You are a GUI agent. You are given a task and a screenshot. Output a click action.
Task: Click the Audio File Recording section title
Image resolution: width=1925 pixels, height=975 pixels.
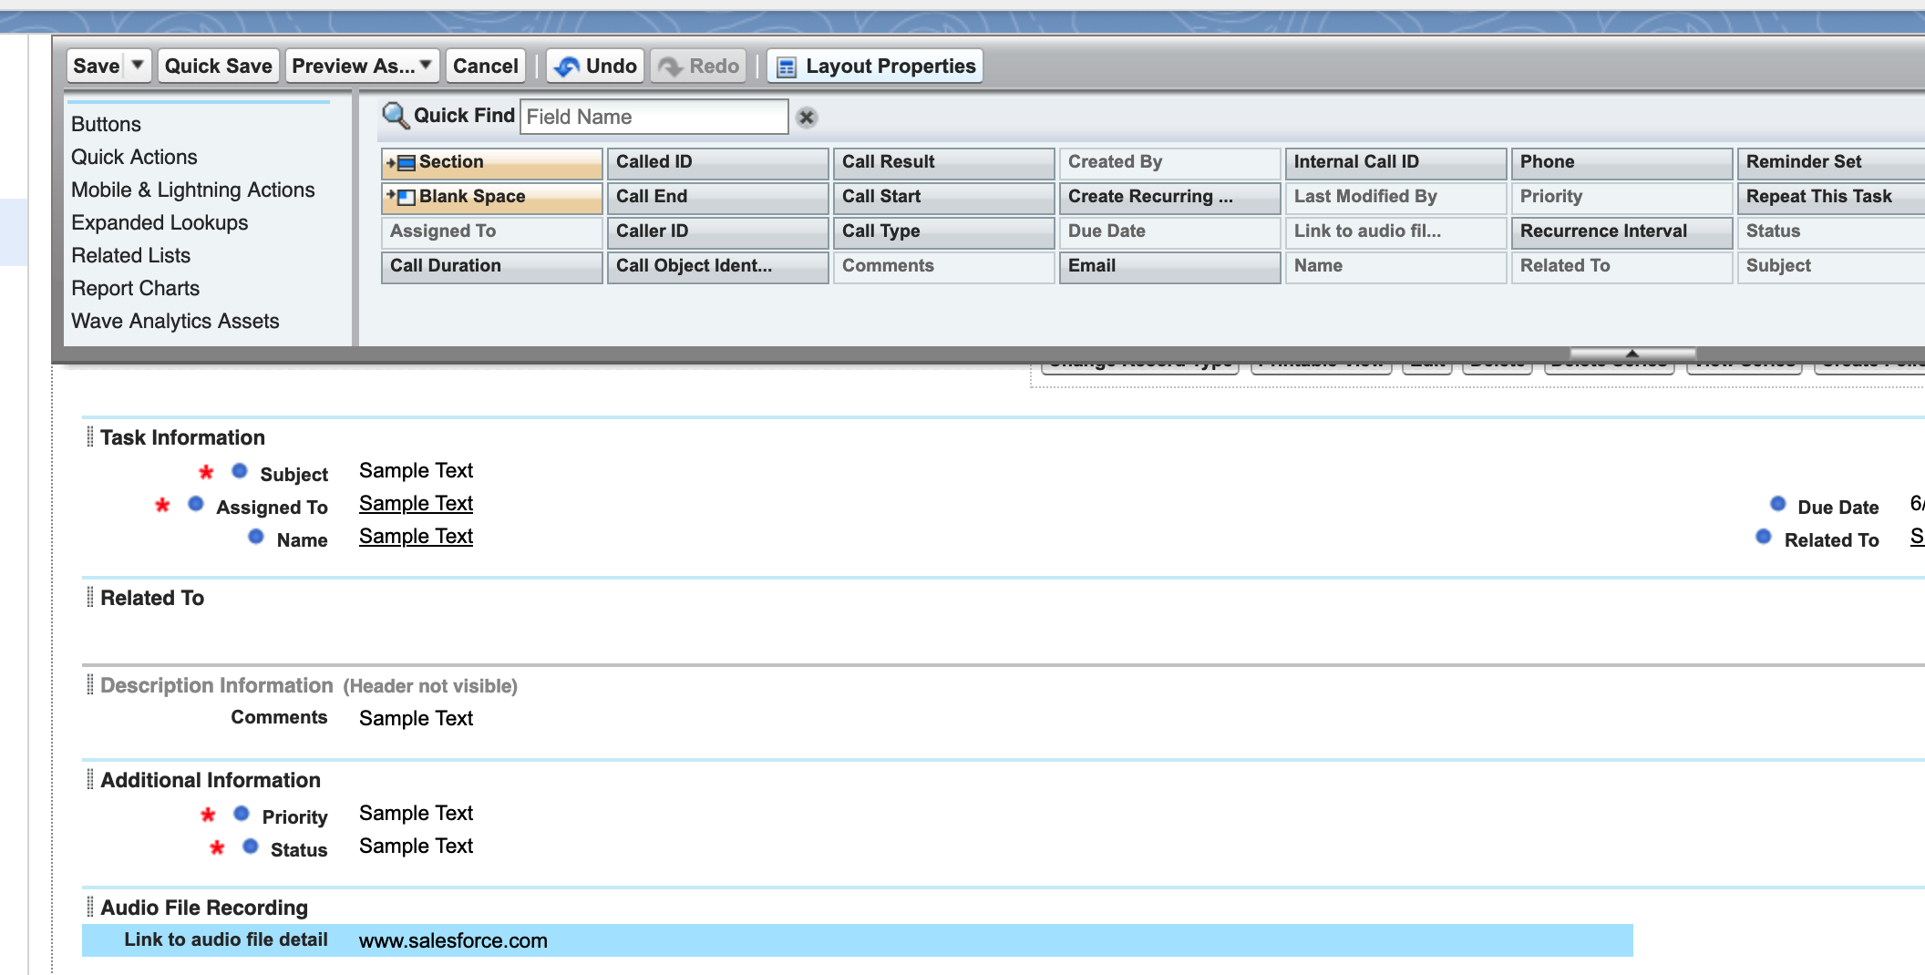(204, 908)
